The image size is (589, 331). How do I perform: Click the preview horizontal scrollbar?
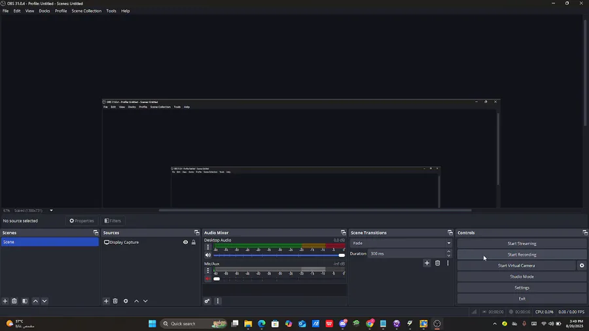315,210
